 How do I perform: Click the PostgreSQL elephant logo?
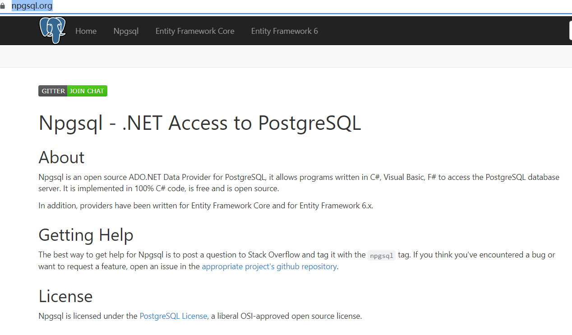coord(52,30)
